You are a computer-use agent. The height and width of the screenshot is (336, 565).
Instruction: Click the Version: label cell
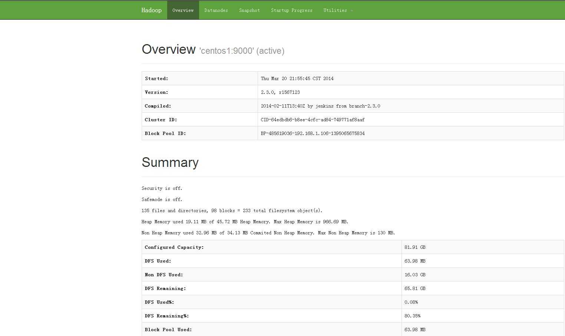(x=200, y=92)
